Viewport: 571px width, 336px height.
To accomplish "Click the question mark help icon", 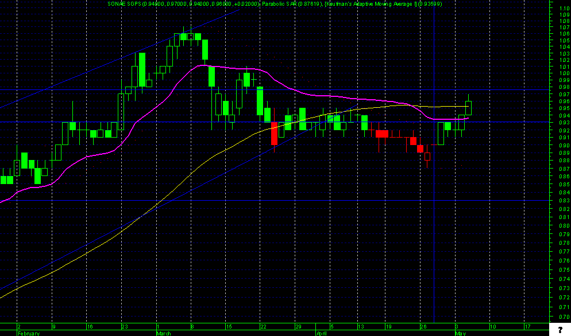I will [x=560, y=330].
